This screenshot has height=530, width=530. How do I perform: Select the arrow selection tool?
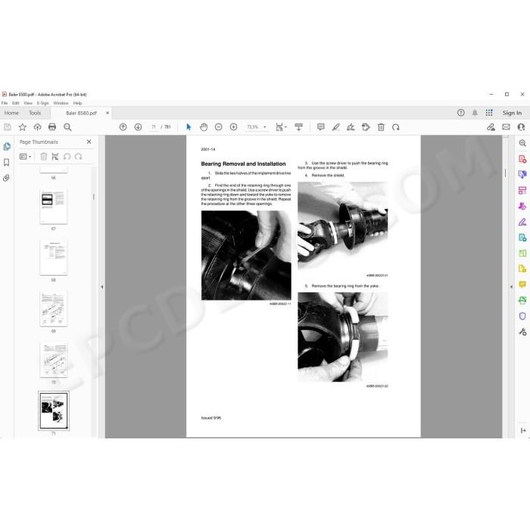coord(189,127)
